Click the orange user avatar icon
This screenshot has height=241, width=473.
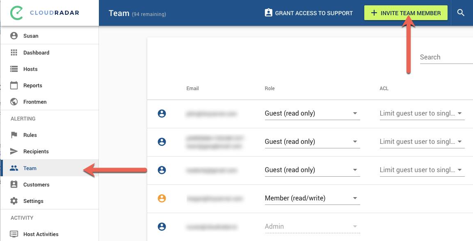162,198
